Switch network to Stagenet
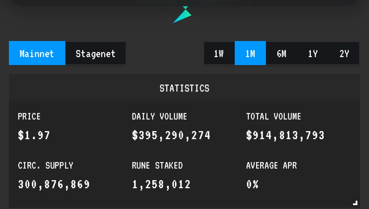 click(x=95, y=54)
